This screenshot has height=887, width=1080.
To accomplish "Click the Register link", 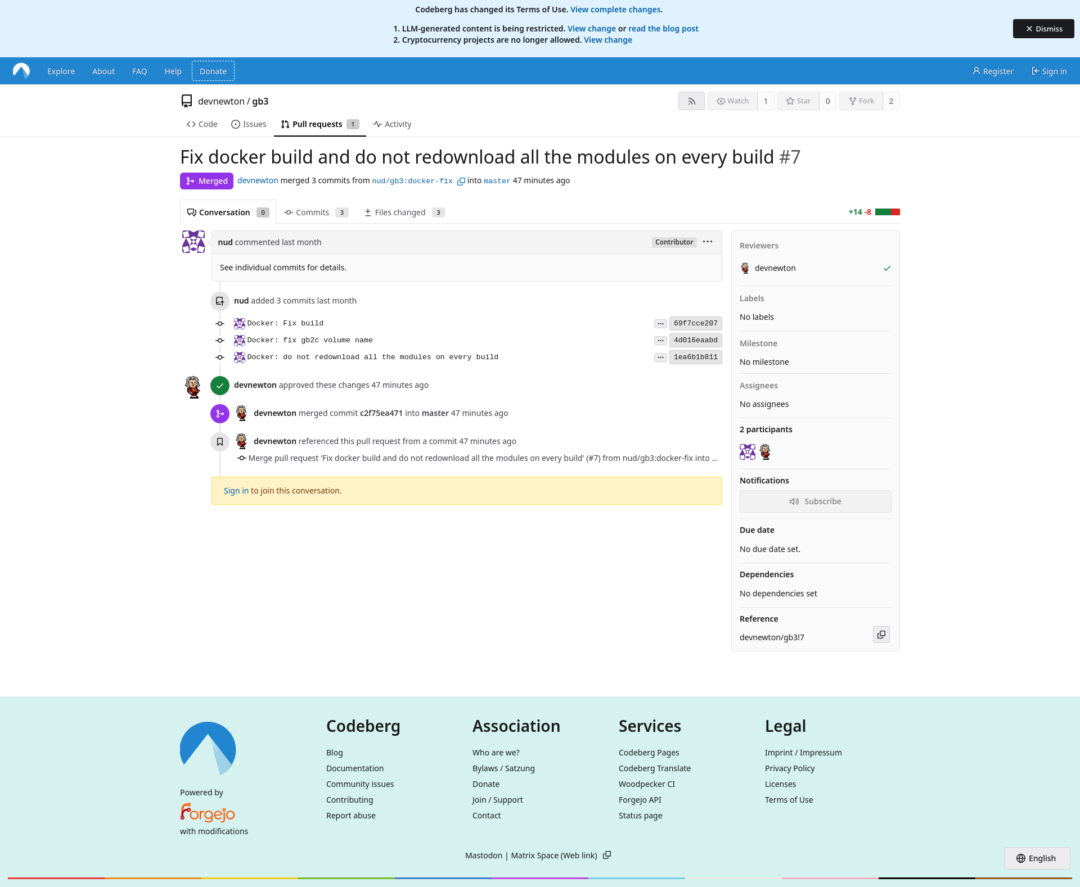I will click(x=993, y=71).
